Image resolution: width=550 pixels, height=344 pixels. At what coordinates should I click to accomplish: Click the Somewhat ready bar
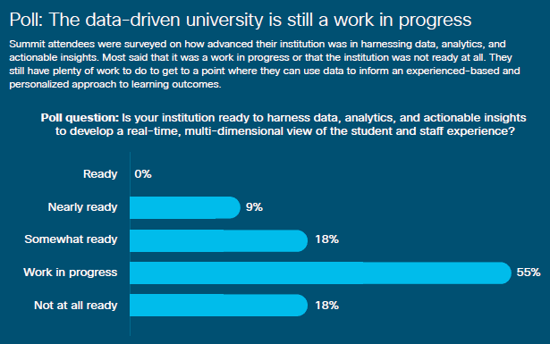pyautogui.click(x=218, y=240)
